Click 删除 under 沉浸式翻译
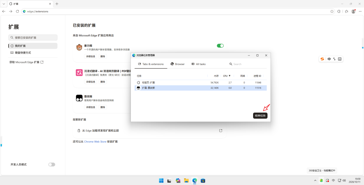364x185 pixels. click(x=103, y=82)
